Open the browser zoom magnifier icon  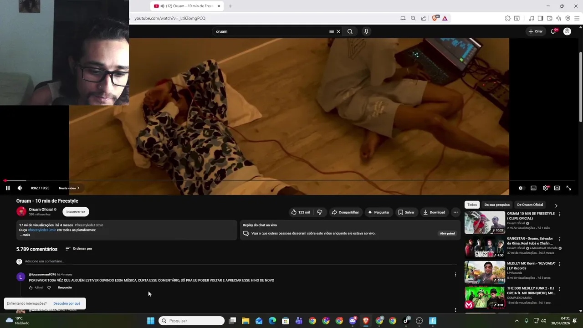click(x=413, y=18)
